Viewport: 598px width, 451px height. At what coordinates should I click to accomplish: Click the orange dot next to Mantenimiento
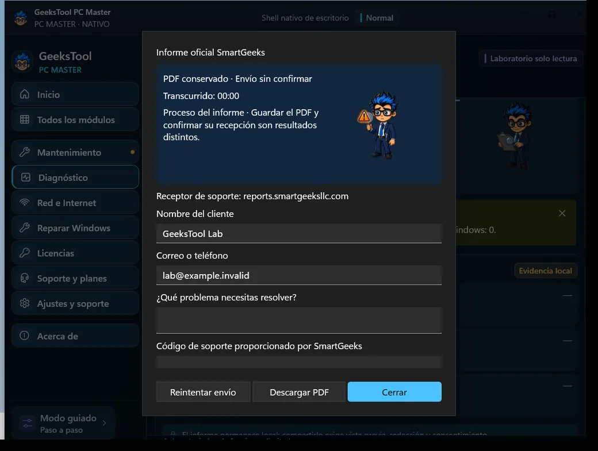pos(132,152)
